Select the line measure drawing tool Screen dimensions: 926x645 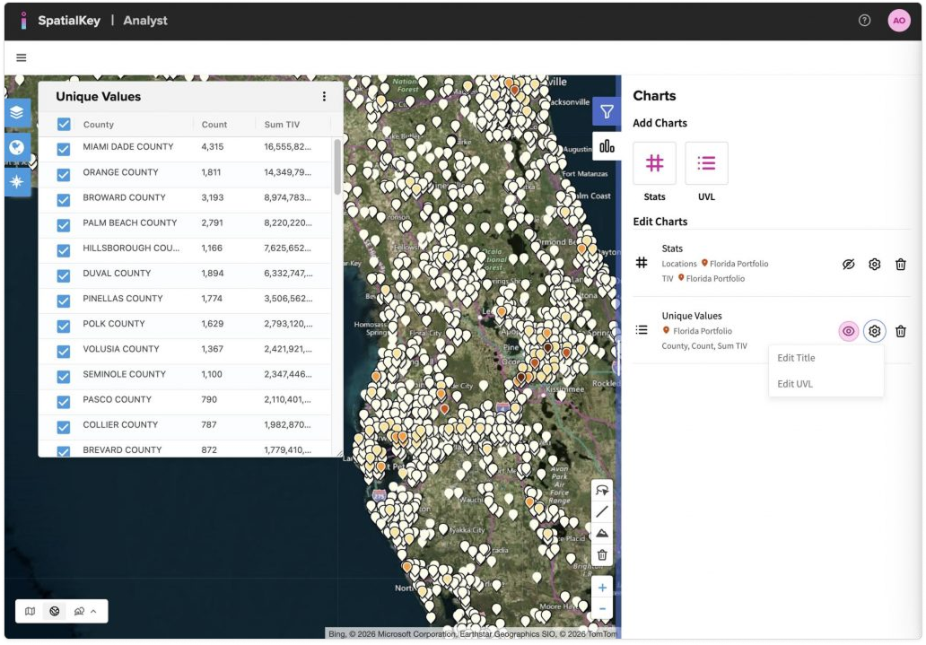[602, 511]
